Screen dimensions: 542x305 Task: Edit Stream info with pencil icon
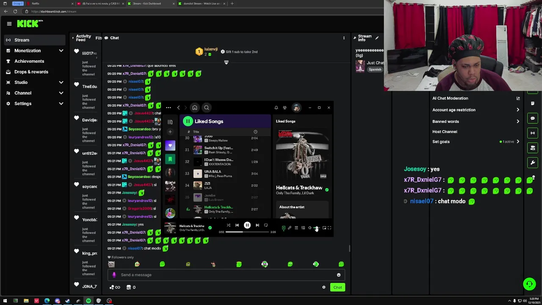(x=377, y=38)
